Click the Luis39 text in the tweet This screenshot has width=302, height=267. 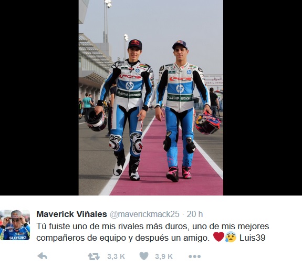coord(252,238)
